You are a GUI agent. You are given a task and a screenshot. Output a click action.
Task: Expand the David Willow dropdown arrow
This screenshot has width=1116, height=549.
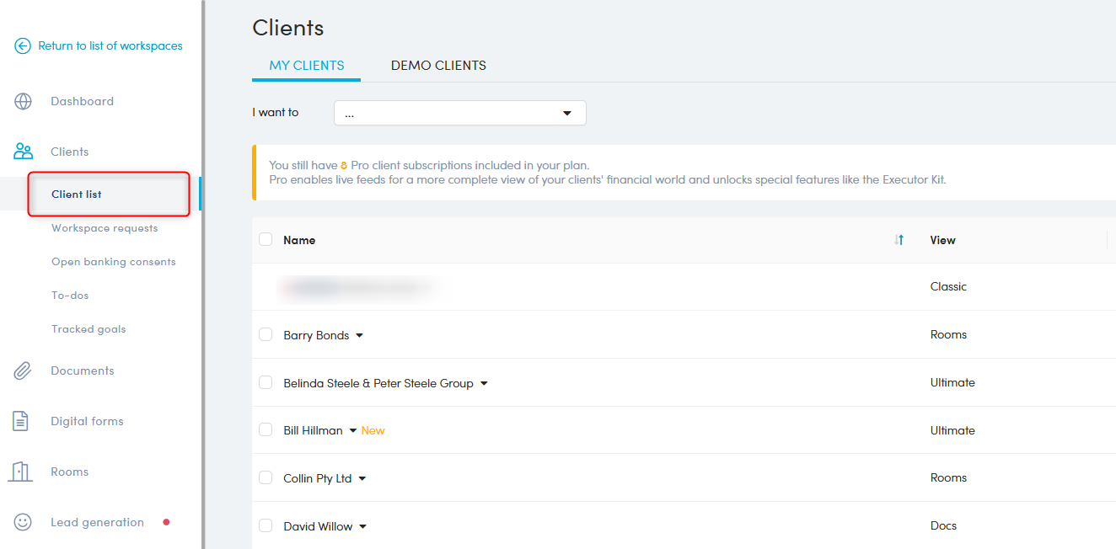coord(363,526)
